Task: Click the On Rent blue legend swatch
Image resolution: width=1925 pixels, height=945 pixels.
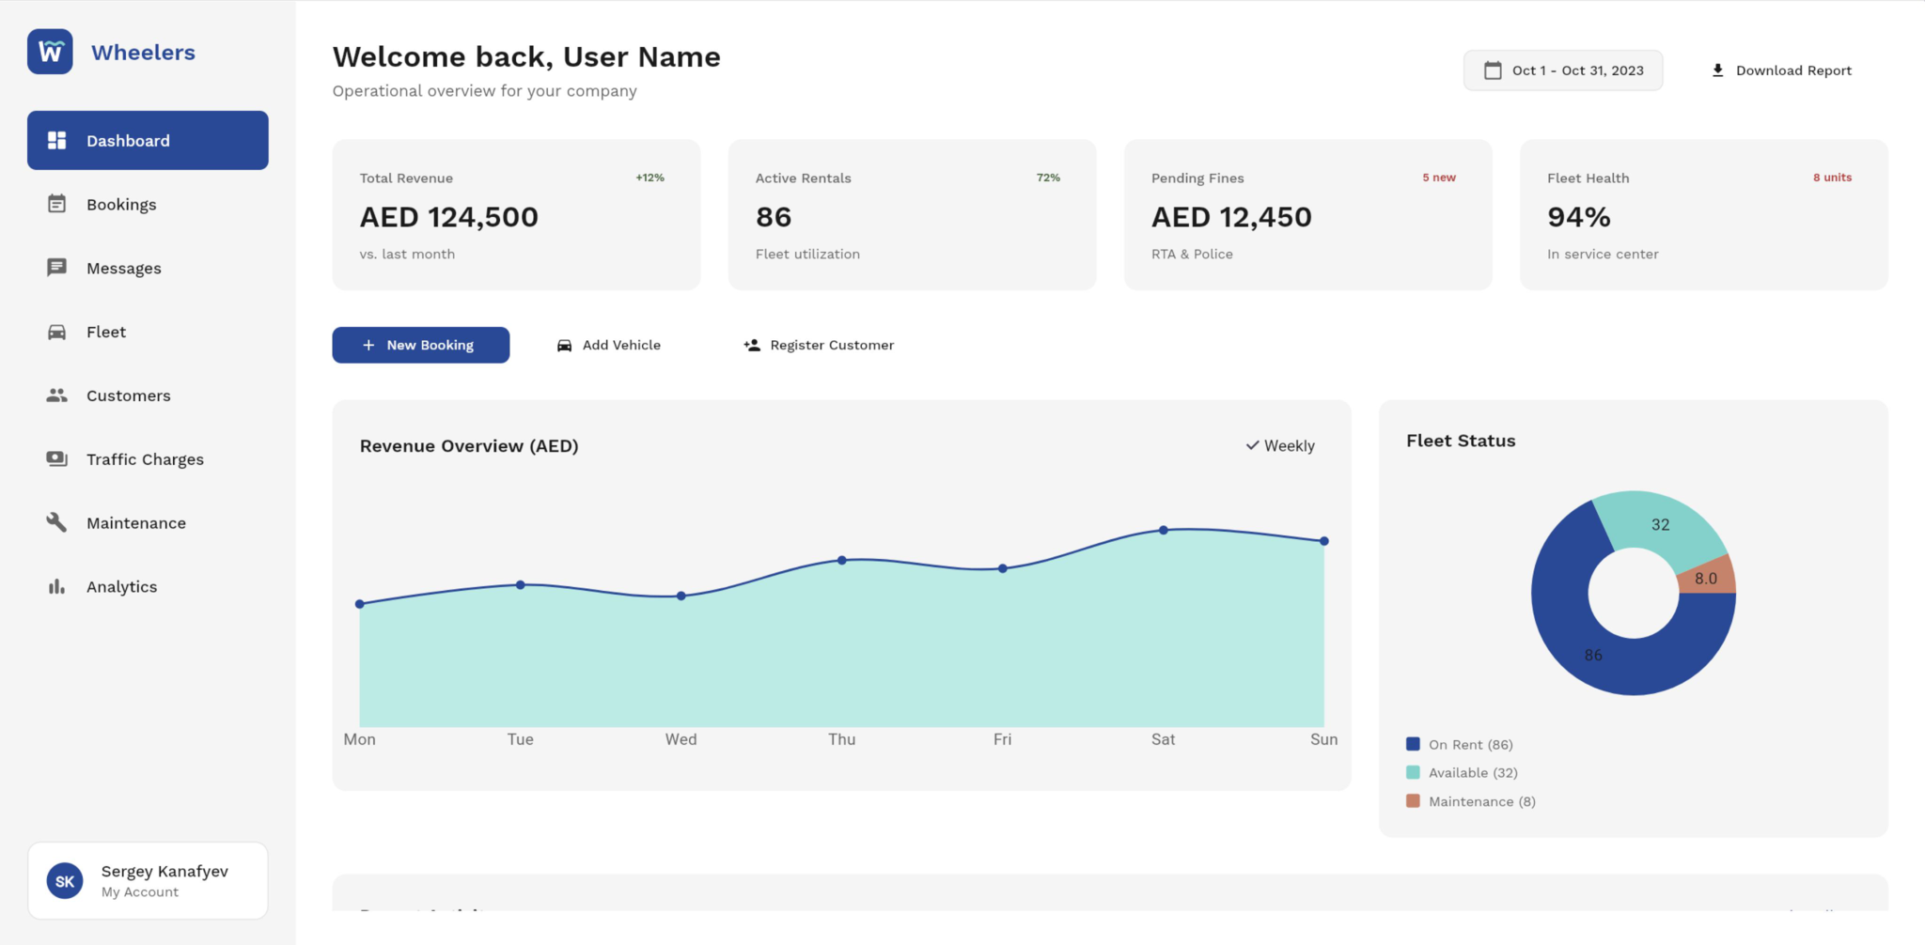Action: 1413,744
